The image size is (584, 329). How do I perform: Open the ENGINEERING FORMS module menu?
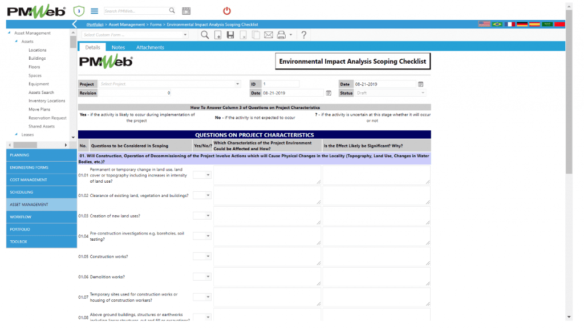41,168
